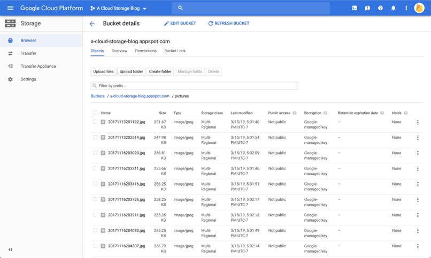This screenshot has width=431, height=258.
Task: Click the Storage product icon
Action: (x=10, y=23)
